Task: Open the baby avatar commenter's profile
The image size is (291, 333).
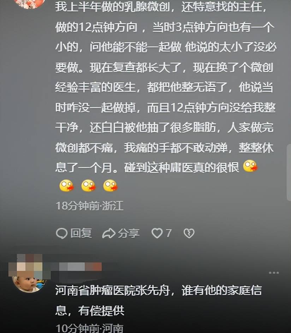Action: point(29,283)
